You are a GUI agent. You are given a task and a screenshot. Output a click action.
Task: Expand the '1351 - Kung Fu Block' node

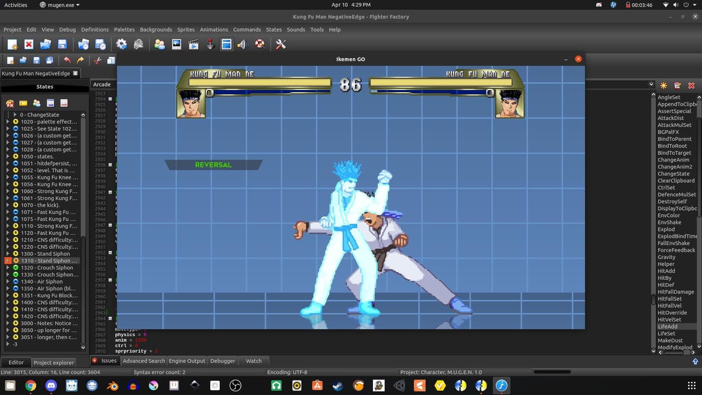coord(8,296)
